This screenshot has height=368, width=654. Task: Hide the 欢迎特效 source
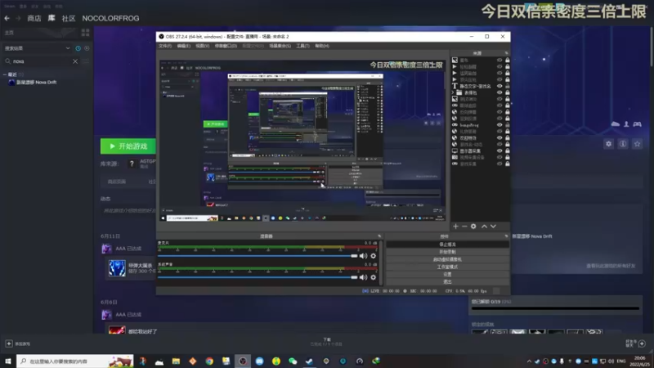[x=499, y=137]
